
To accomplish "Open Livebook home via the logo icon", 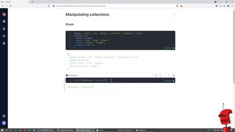I will tap(4, 14).
